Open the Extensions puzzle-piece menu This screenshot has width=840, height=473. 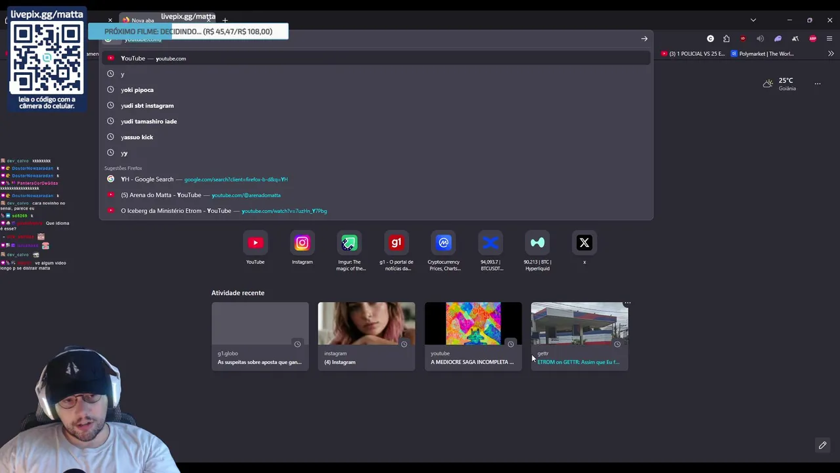point(726,39)
